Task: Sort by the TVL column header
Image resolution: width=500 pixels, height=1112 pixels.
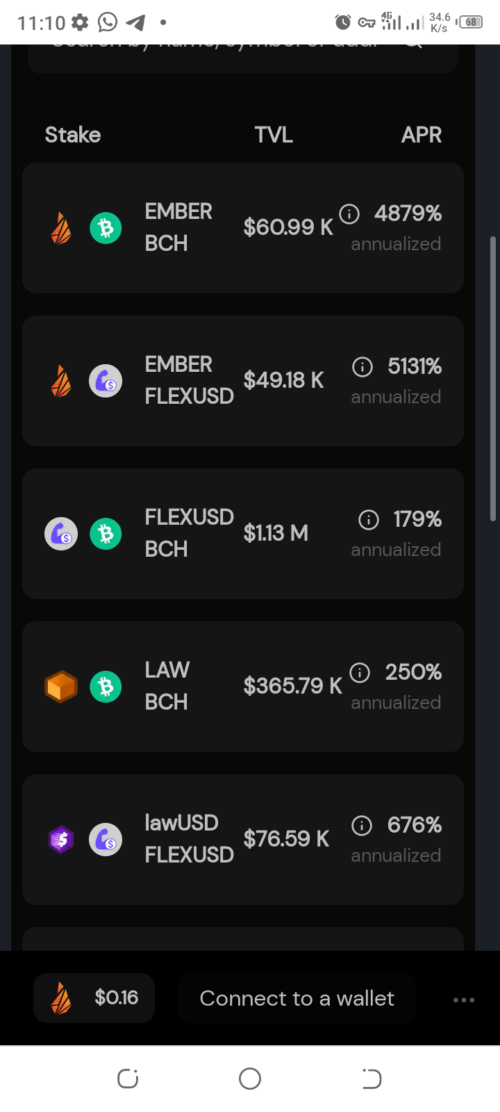Action: 274,135
